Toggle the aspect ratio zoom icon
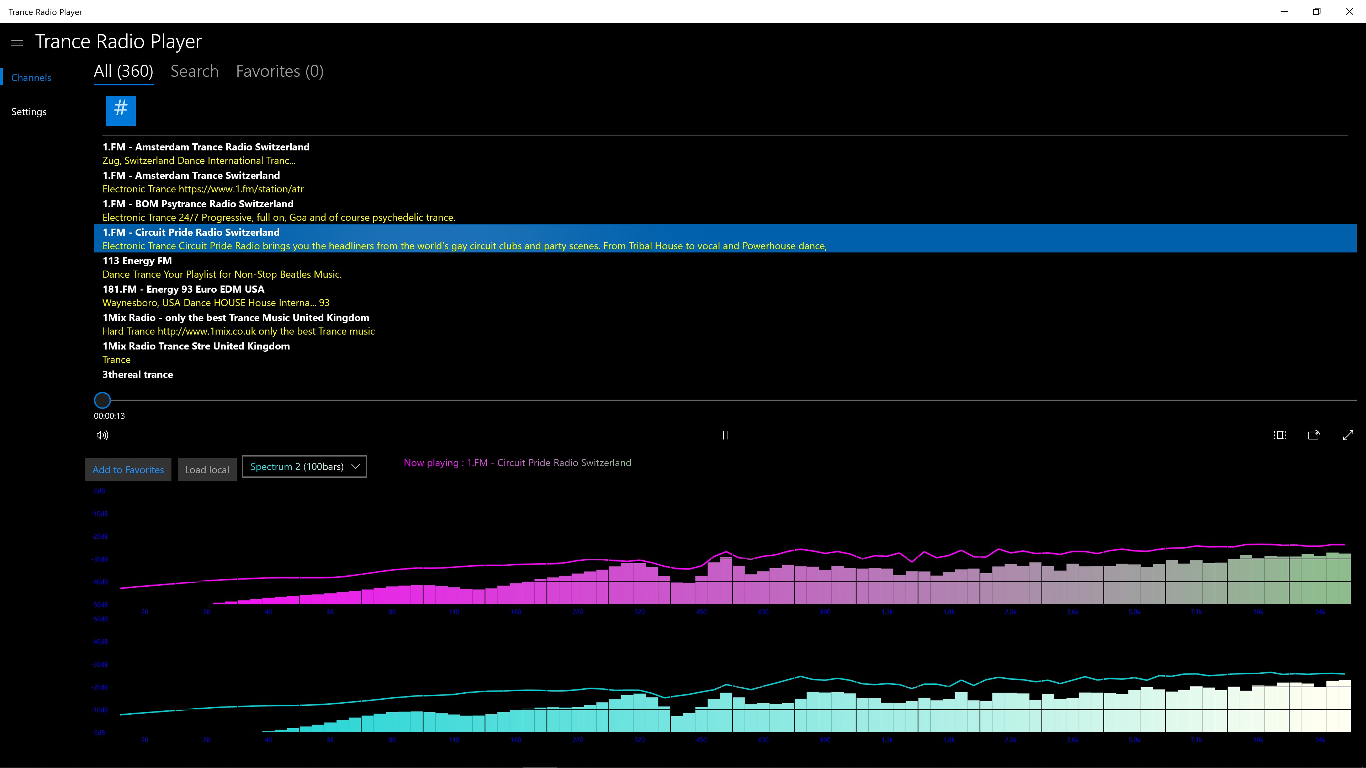The width and height of the screenshot is (1366, 768). [1280, 435]
